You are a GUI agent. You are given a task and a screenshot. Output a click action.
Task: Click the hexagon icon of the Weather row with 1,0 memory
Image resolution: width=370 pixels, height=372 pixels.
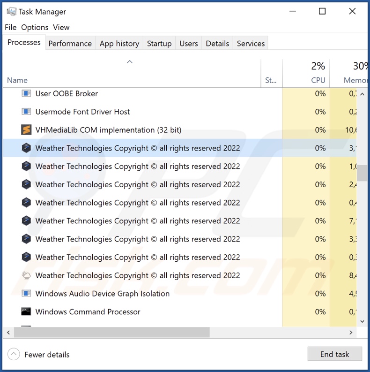(x=26, y=167)
